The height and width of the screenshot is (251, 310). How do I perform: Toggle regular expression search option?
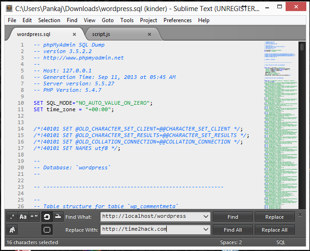pos(12,217)
